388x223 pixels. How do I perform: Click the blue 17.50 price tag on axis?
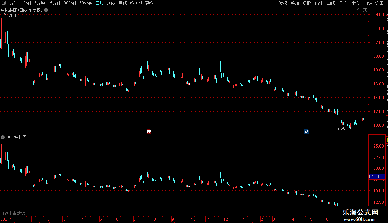coord(377,177)
